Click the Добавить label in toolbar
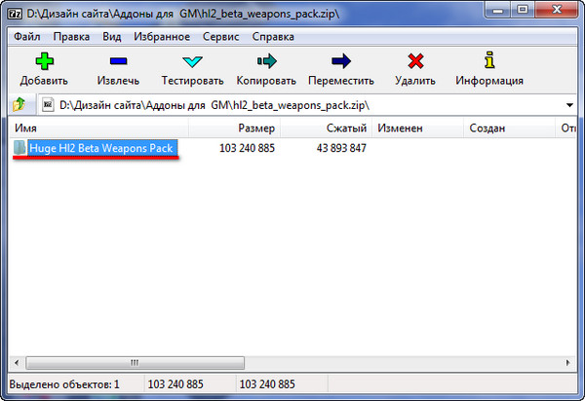The image size is (585, 401). coord(44,81)
